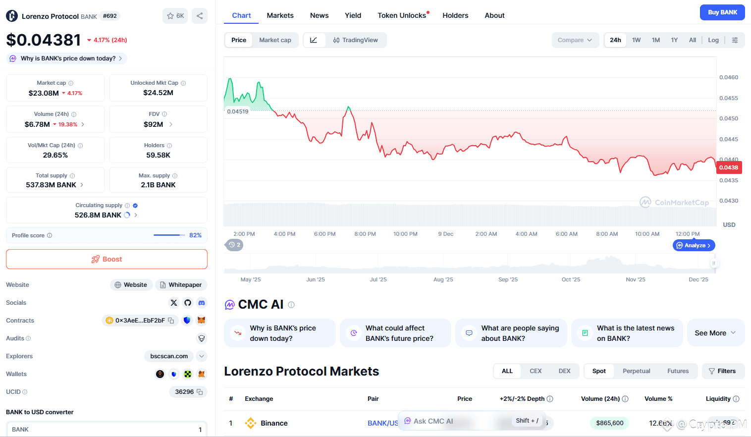Screen dimensions: 751x437
Task: Copy the contract address icon
Action: (171, 321)
